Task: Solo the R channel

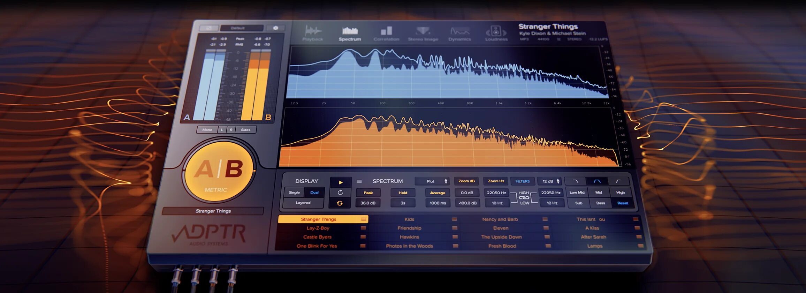Action: 231,130
